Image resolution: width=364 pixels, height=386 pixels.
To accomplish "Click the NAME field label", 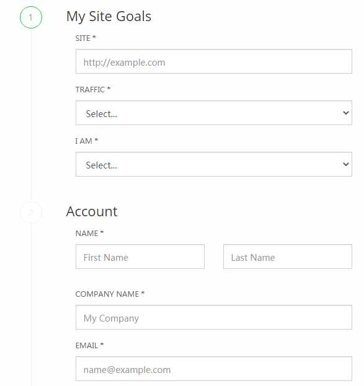I will click(x=89, y=233).
